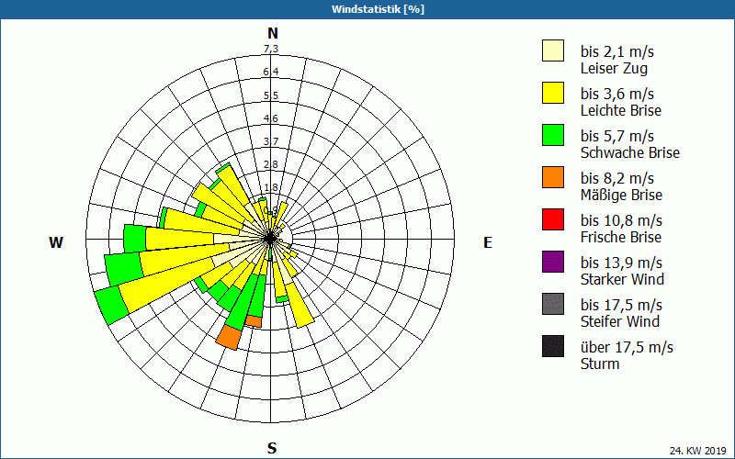
Task: Click the E compass label
Action: pyautogui.click(x=488, y=242)
